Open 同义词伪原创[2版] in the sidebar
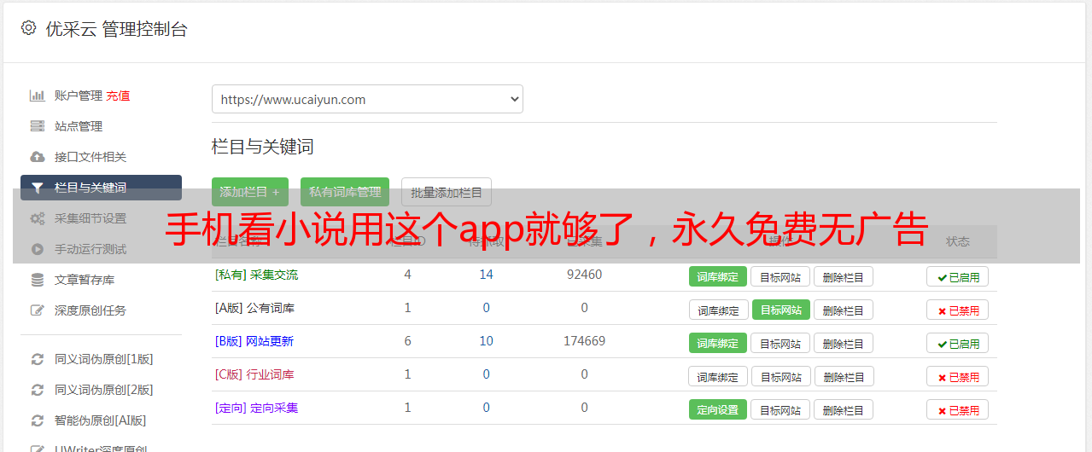1092x452 pixels. (103, 390)
